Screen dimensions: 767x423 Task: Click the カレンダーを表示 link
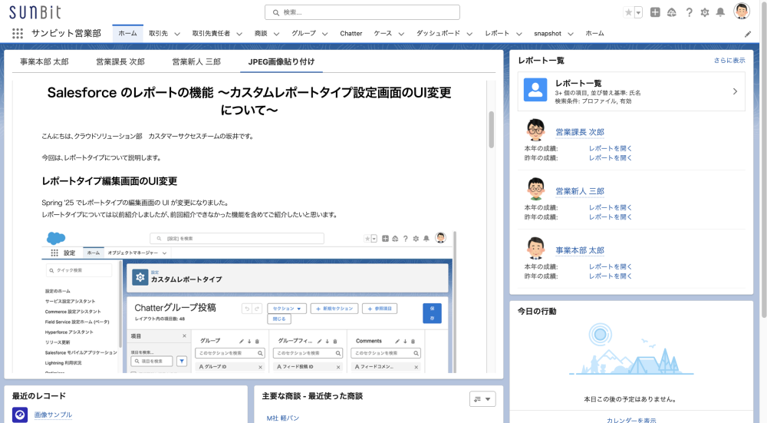631,420
